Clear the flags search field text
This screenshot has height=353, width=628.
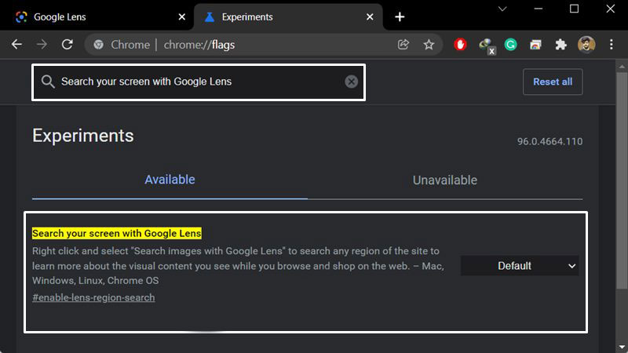(351, 82)
